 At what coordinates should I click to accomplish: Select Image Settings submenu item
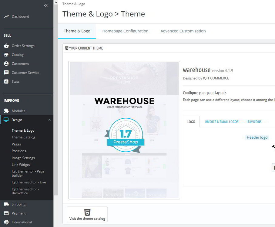23,158
